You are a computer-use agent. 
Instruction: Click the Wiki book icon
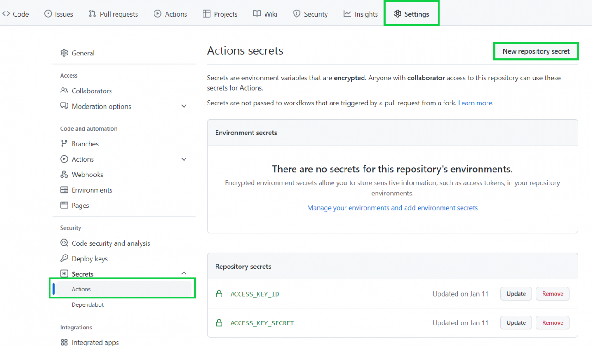click(257, 14)
